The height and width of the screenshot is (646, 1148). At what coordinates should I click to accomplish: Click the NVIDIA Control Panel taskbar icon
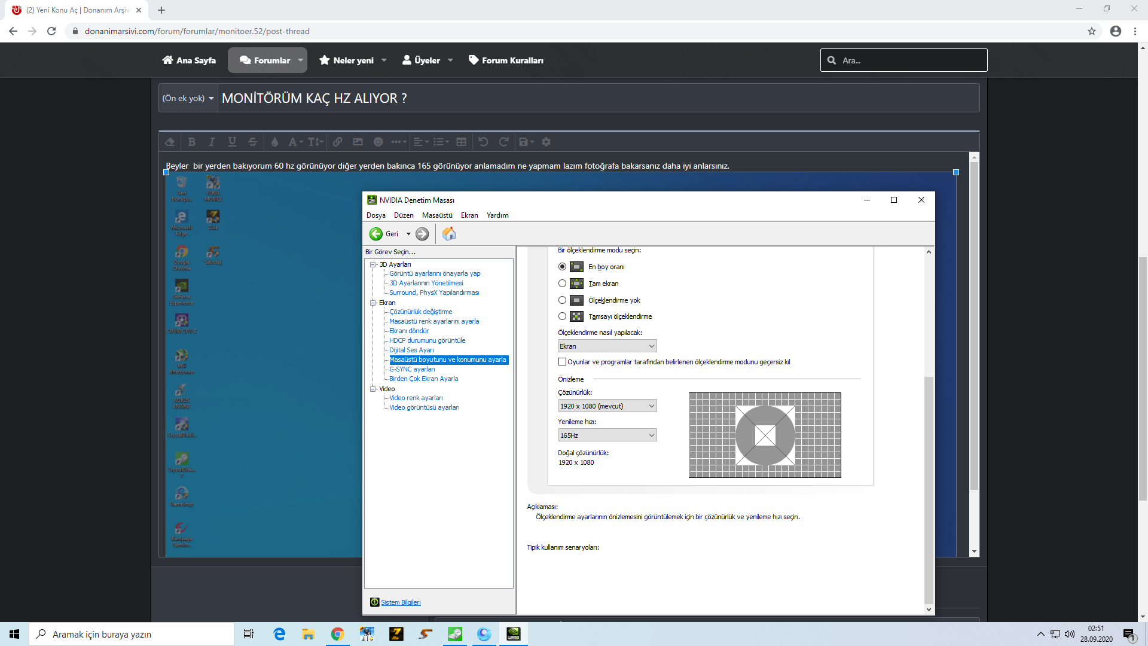coord(513,634)
